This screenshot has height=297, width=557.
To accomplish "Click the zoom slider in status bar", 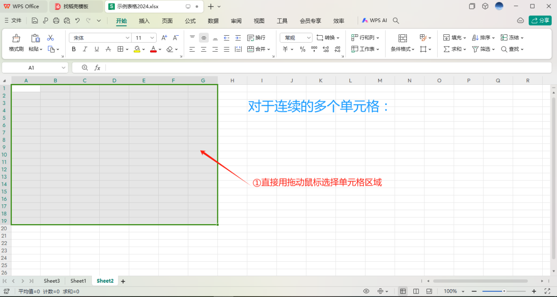I will tap(504, 291).
